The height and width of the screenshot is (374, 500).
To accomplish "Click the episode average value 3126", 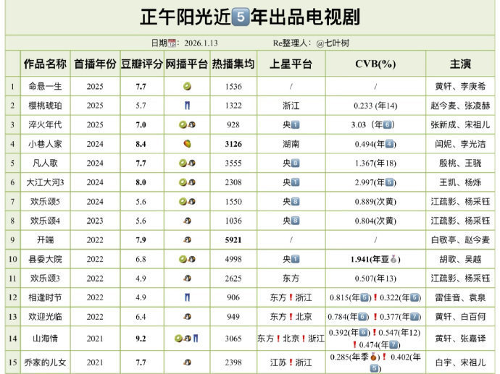I will click(233, 144).
